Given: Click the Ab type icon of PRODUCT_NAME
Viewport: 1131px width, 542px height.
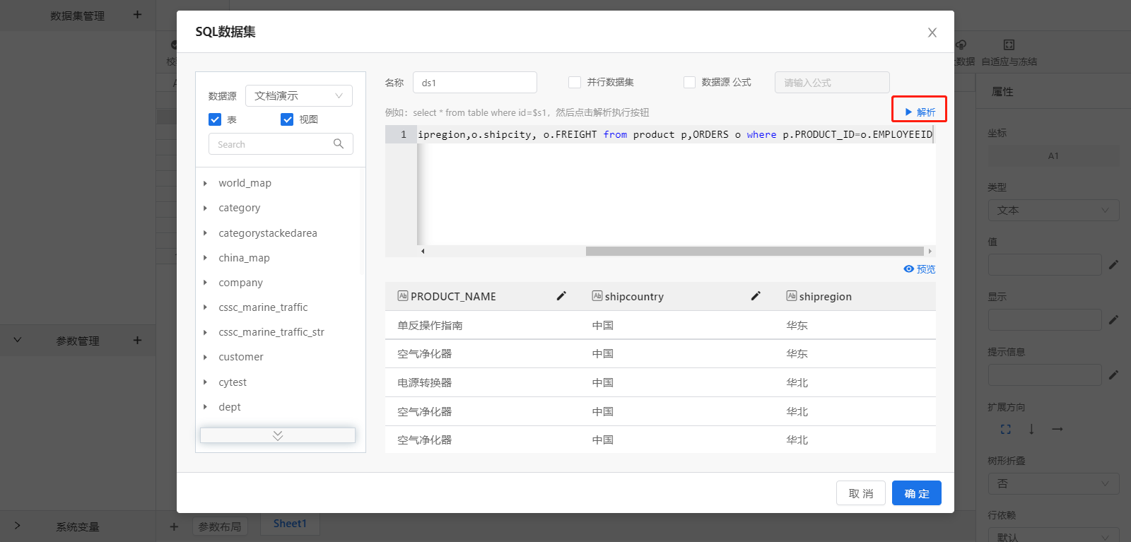Looking at the screenshot, I should tap(403, 296).
